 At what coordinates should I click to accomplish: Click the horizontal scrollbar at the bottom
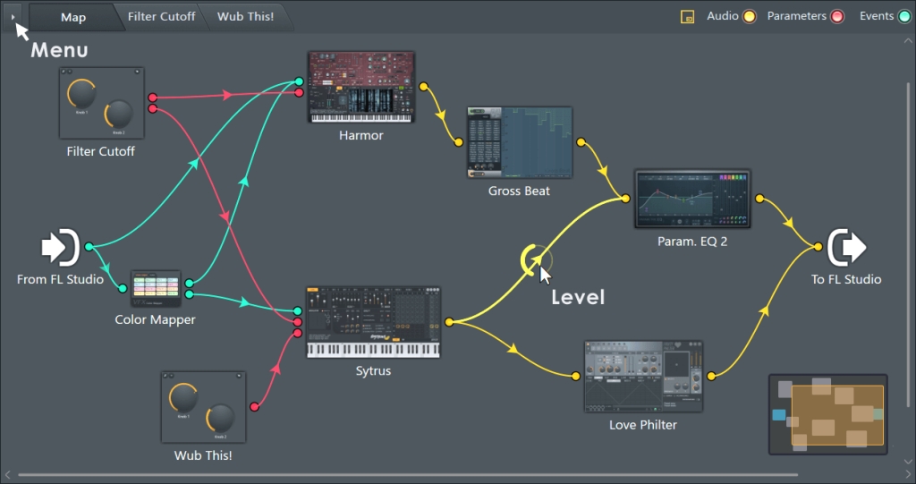pos(408,475)
